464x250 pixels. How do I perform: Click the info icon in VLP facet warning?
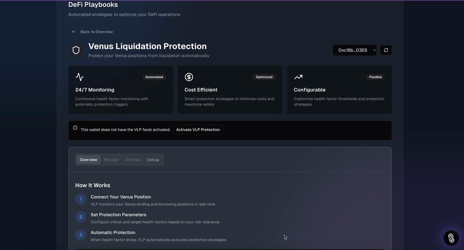75,128
